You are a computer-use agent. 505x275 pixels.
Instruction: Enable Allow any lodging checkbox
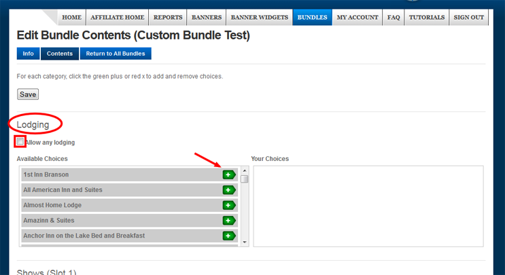(20, 141)
